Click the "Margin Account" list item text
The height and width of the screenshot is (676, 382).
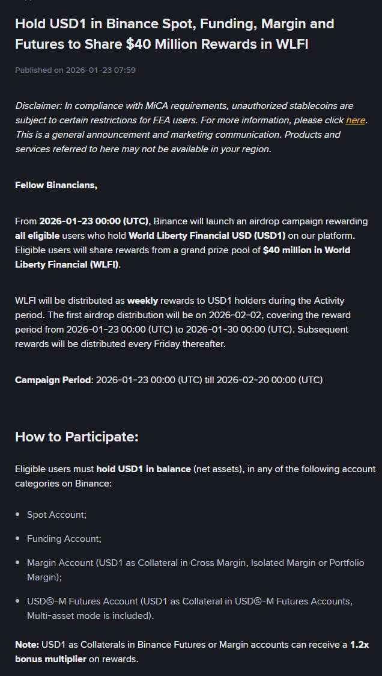(x=60, y=563)
